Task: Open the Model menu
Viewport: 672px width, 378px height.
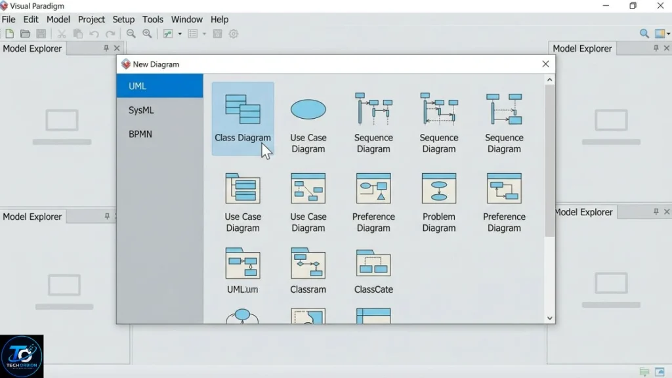Action: click(x=58, y=19)
